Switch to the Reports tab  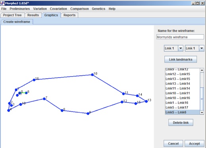(69, 15)
